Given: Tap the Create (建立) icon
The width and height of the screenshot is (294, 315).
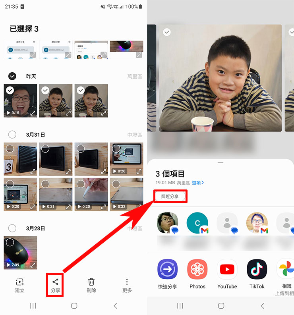Looking at the screenshot, I should [x=20, y=285].
